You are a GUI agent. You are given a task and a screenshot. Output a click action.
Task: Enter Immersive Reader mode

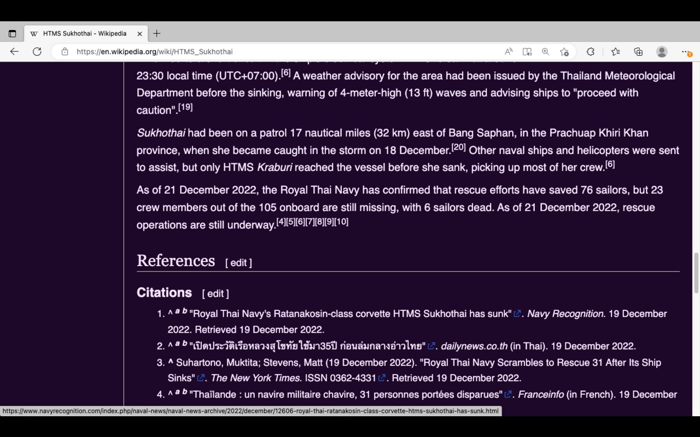[527, 51]
